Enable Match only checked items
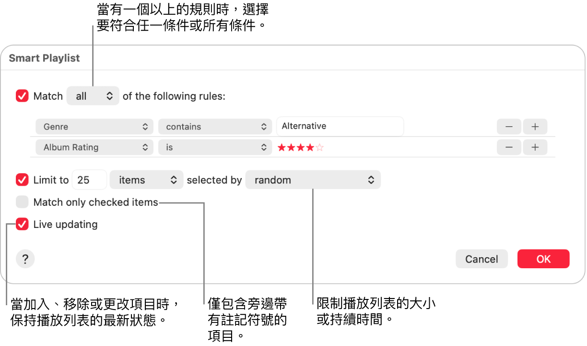The height and width of the screenshot is (346, 587). point(23,202)
